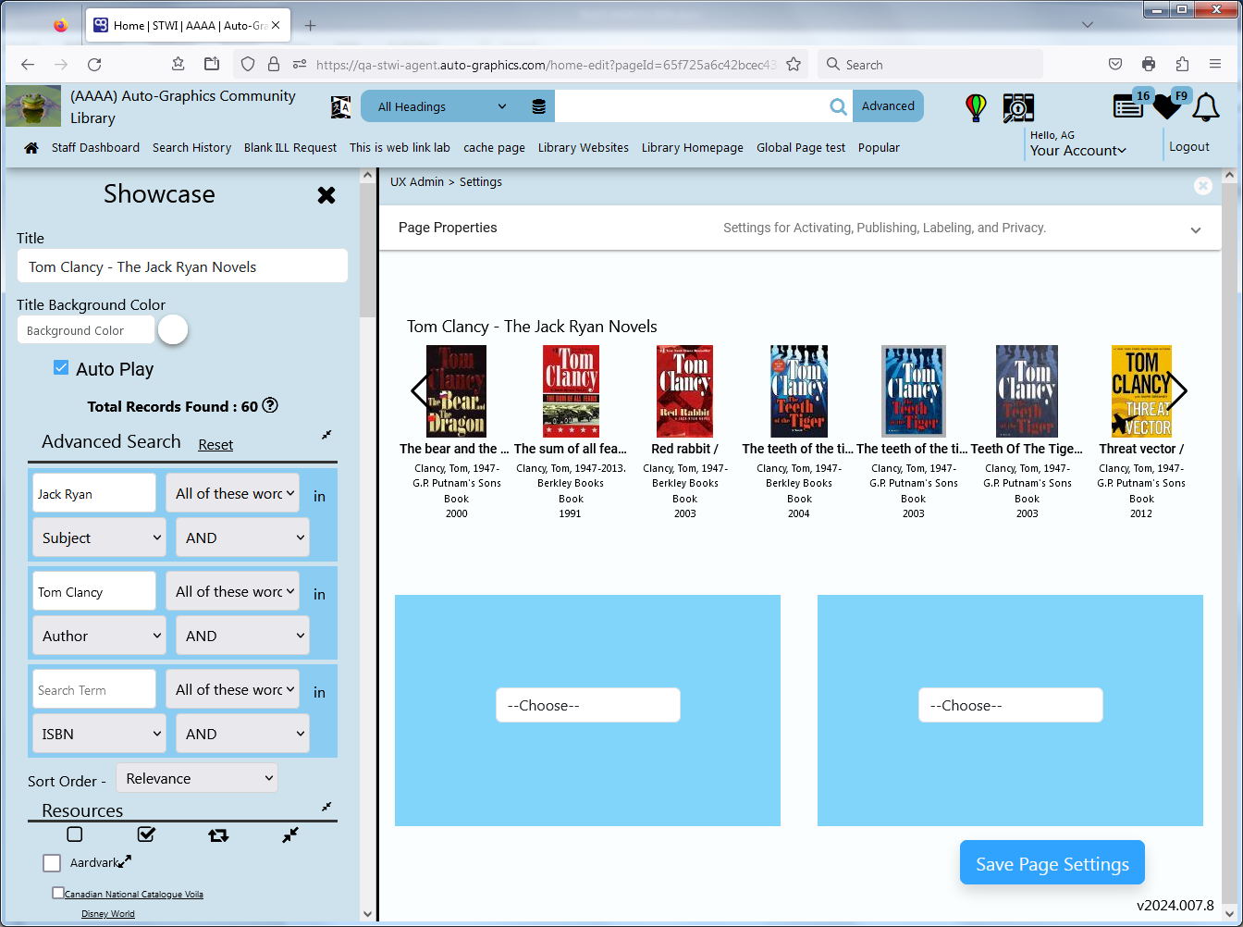Open the Author field dropdown
This screenshot has height=927, width=1243.
99,636
